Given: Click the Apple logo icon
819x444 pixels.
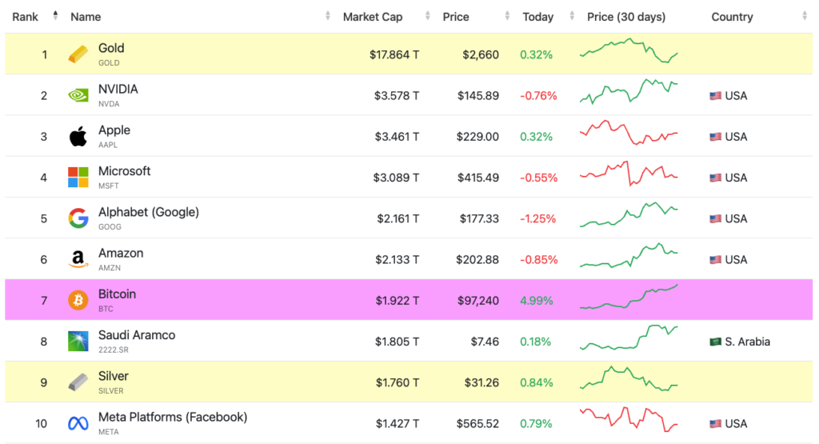Looking at the screenshot, I should (x=78, y=137).
